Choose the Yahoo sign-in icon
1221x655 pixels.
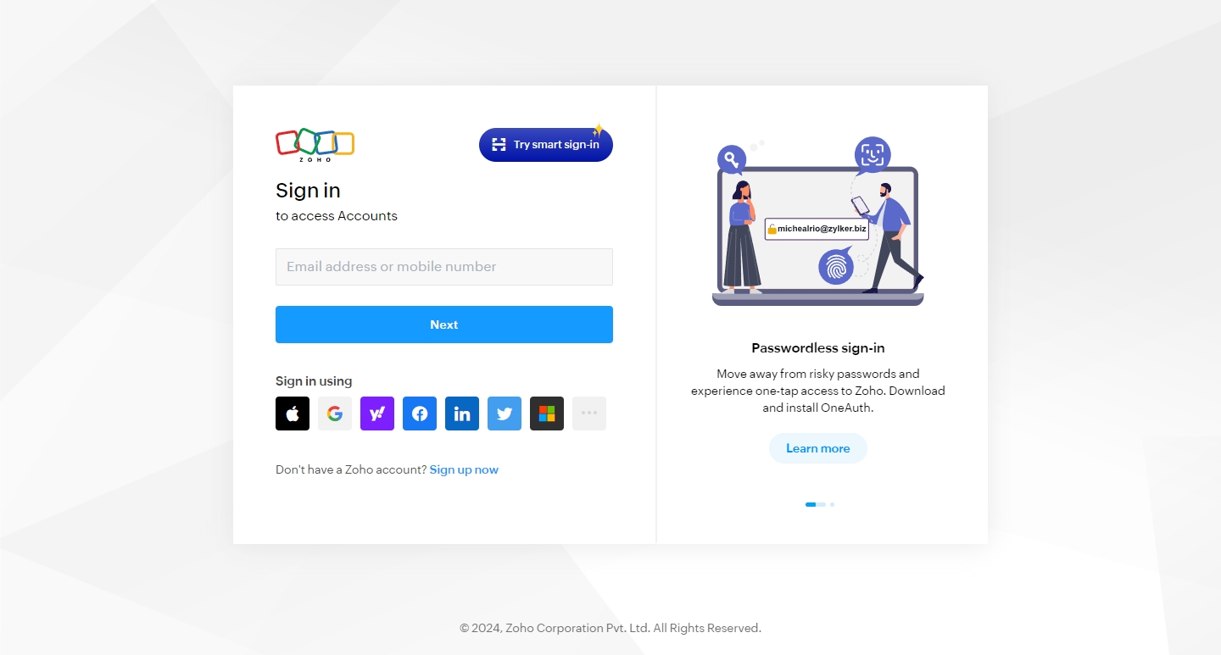pos(377,414)
